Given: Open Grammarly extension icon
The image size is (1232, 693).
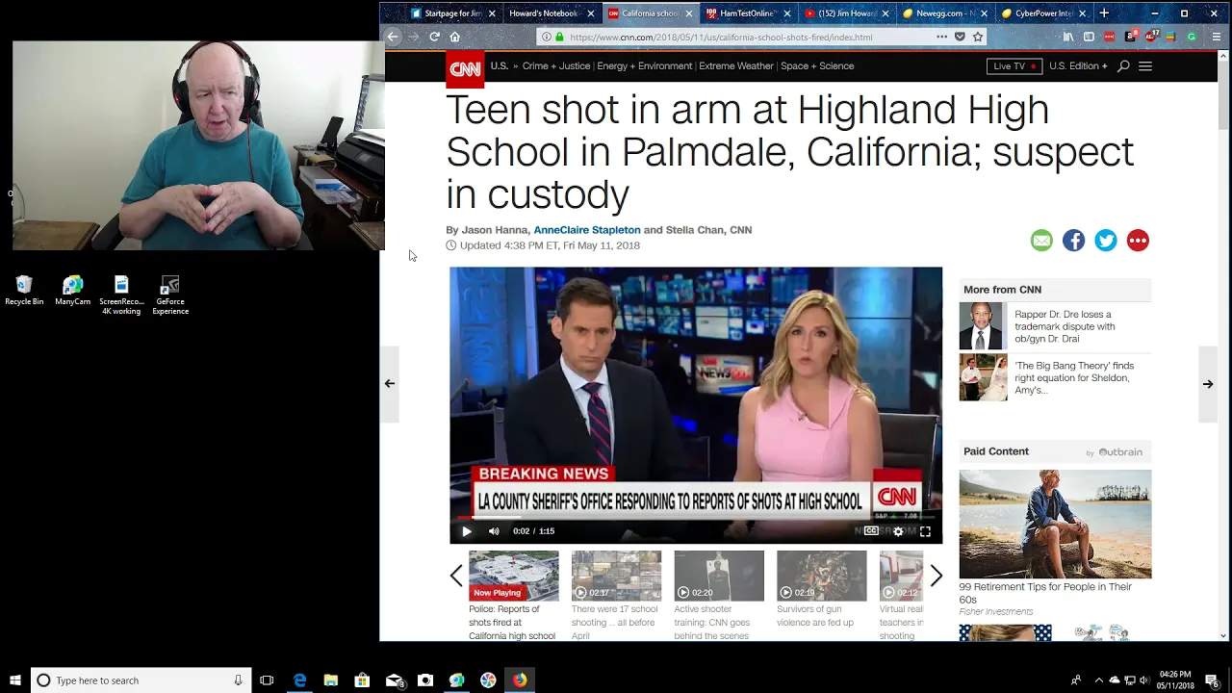Looking at the screenshot, I should (1192, 37).
